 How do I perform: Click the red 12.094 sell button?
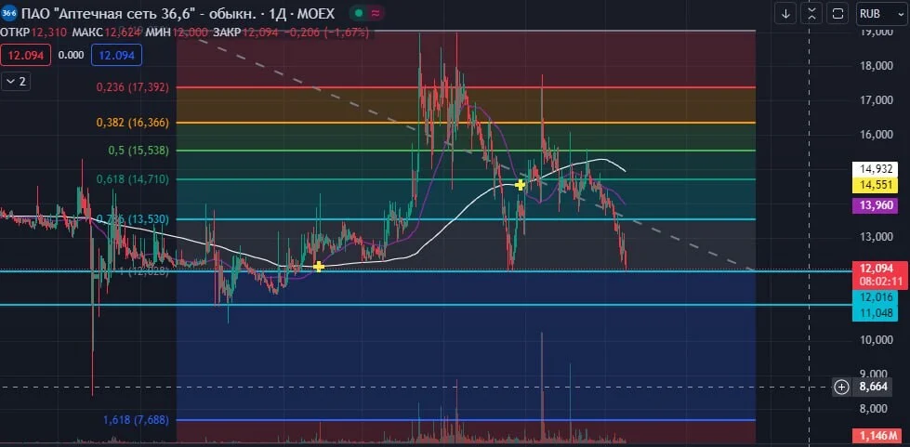(26, 56)
